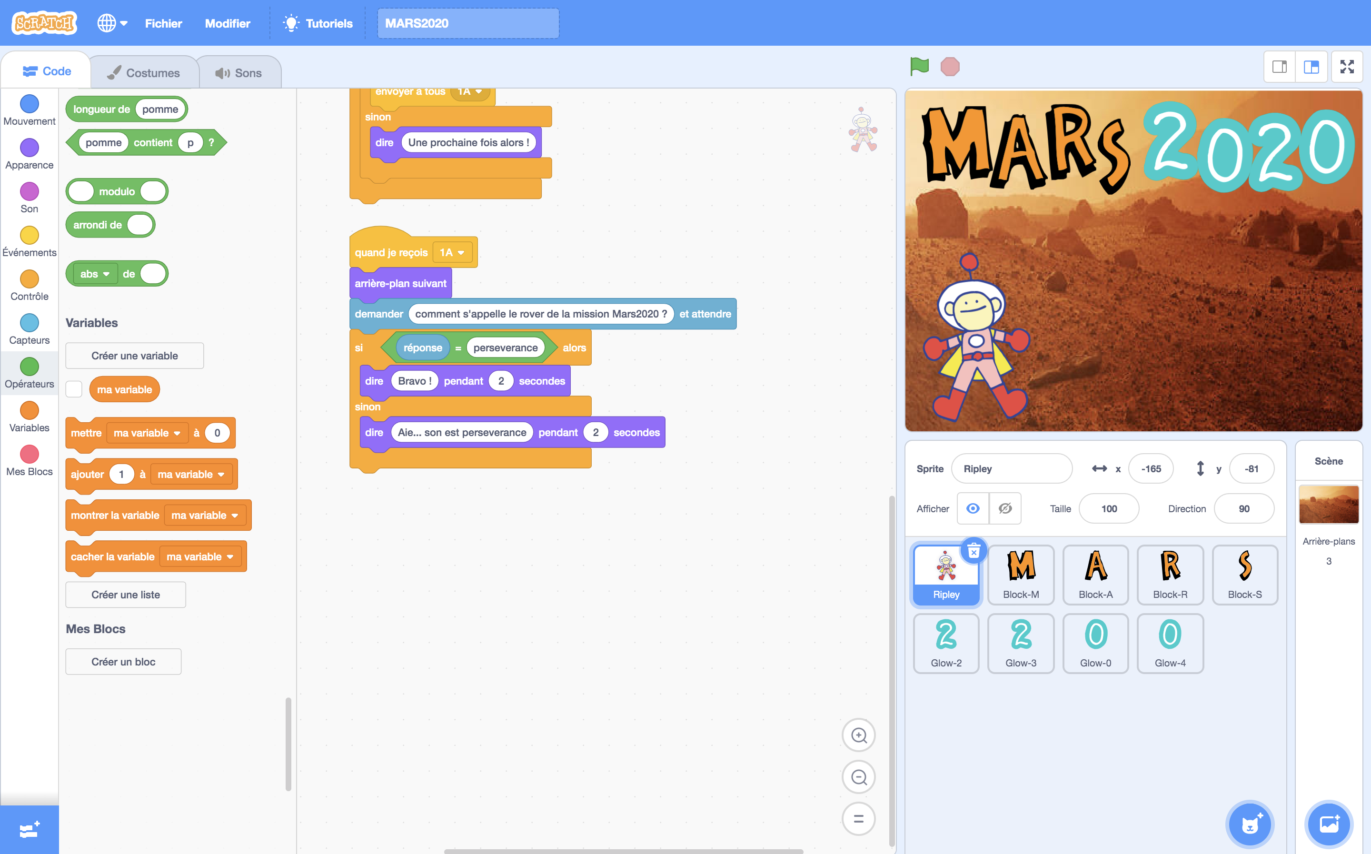The width and height of the screenshot is (1371, 854).
Task: Open the add extension button
Action: pos(30,830)
